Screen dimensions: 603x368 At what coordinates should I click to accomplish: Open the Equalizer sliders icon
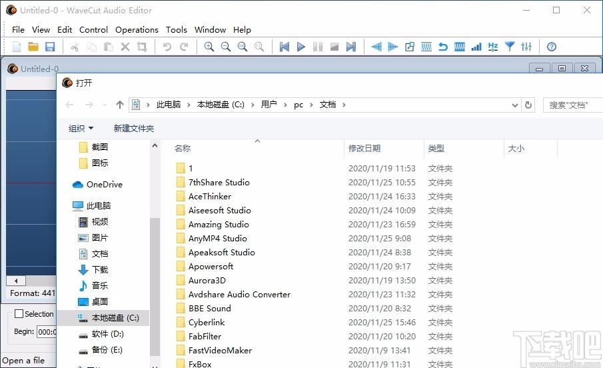click(526, 47)
